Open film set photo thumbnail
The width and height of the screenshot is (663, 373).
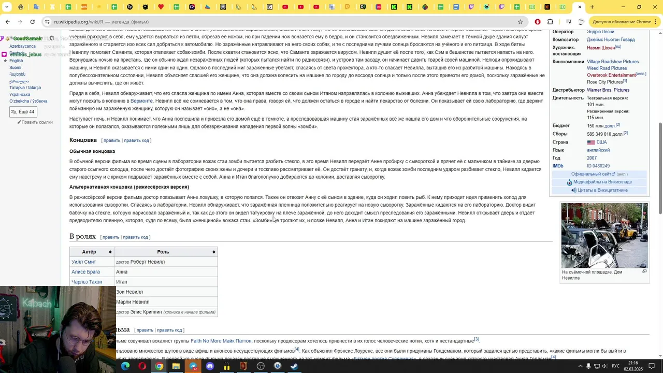pyautogui.click(x=604, y=235)
